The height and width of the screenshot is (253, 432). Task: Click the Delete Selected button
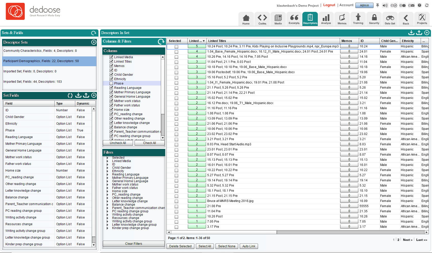pos(180,246)
